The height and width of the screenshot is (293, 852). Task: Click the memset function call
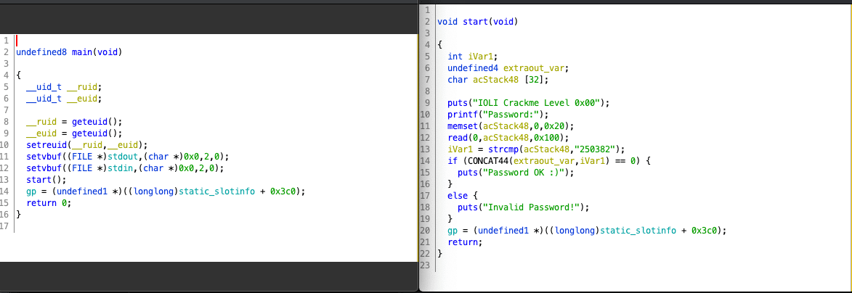[x=462, y=126]
